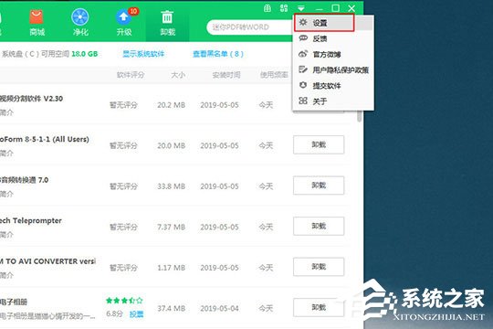Click the 6.8分 score text

pyautogui.click(x=114, y=313)
